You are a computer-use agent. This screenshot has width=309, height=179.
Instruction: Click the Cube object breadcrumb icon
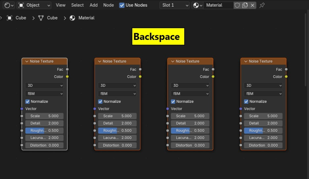click(x=10, y=18)
